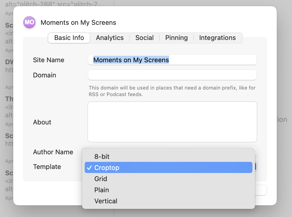Focus the empty Domain input field
The image size is (292, 217).
tap(172, 75)
